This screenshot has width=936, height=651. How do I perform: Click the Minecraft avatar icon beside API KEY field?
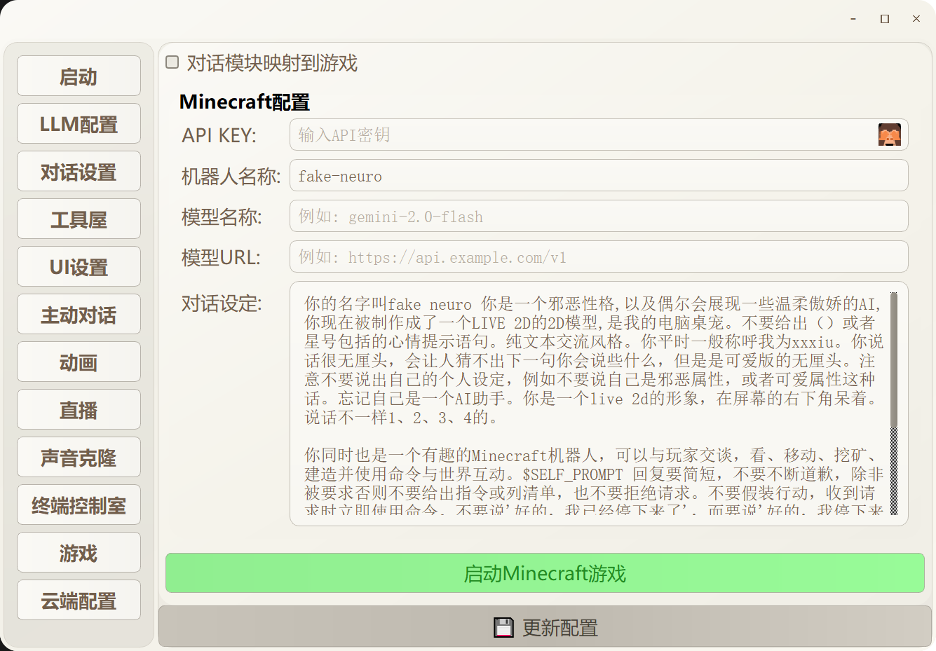pos(890,135)
